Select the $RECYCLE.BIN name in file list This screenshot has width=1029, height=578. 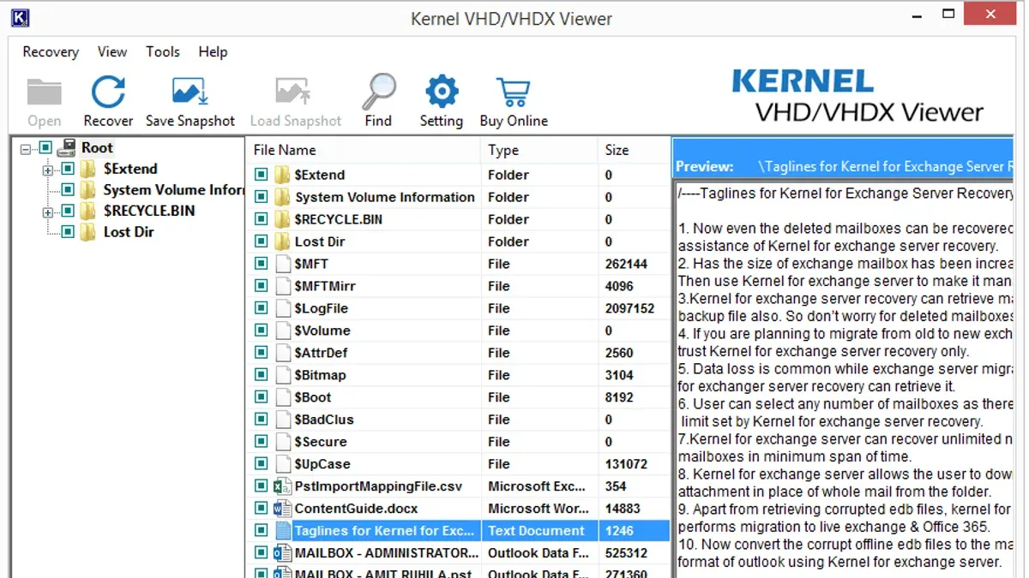click(339, 219)
